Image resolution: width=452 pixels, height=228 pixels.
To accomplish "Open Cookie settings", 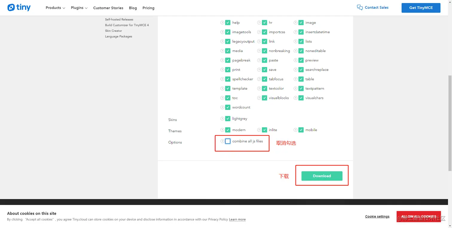I will pyautogui.click(x=377, y=216).
